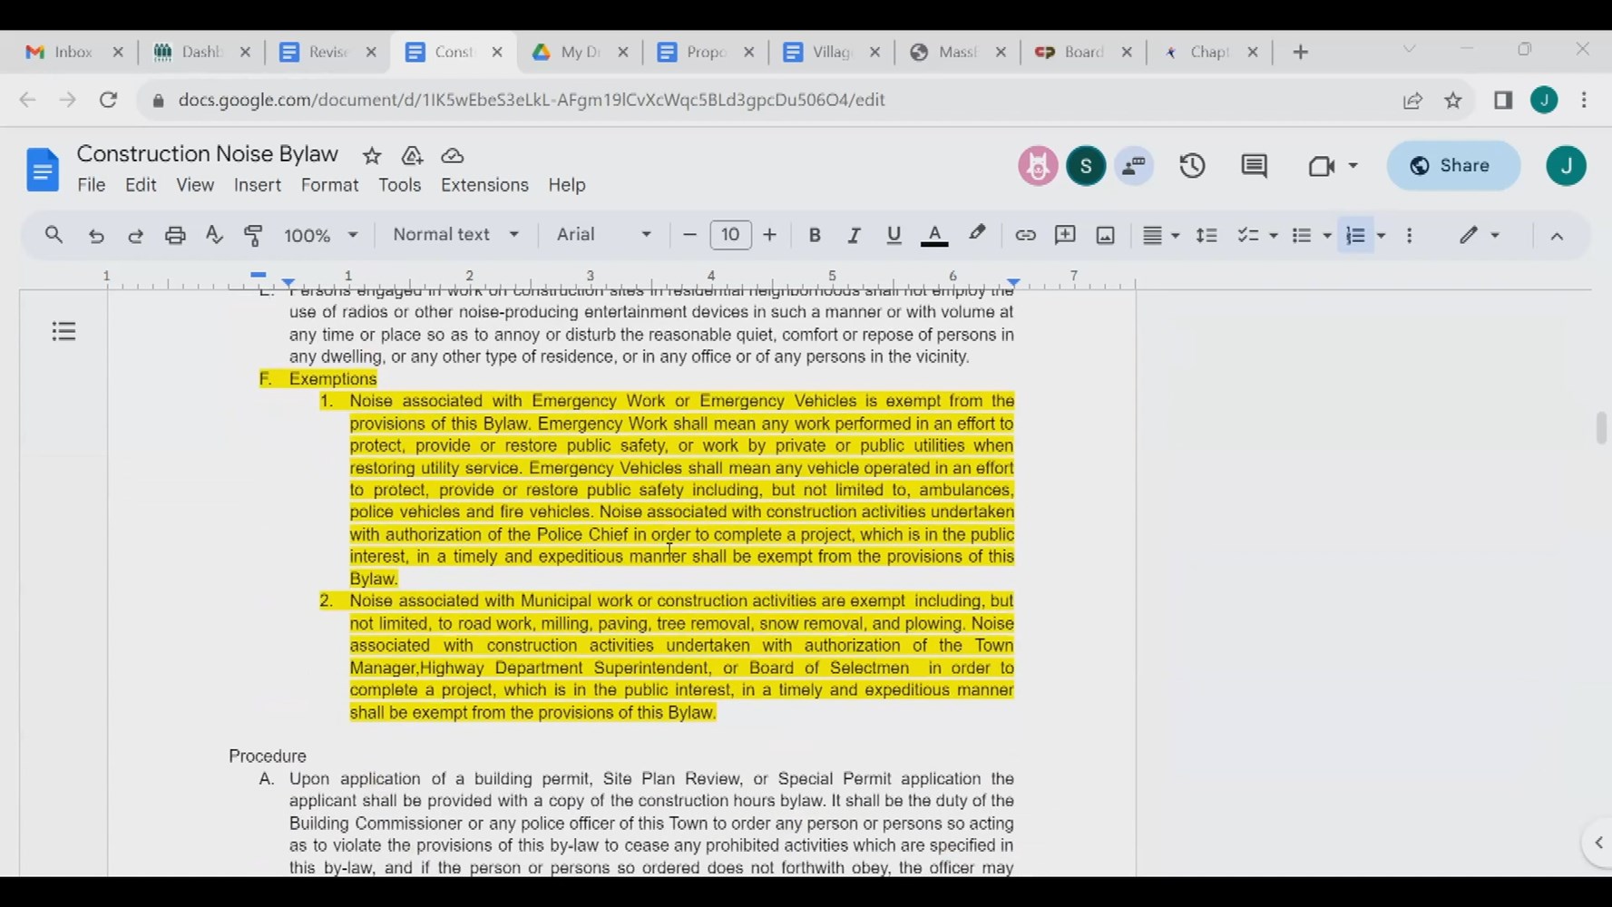
Task: Click the font size input field
Action: click(x=730, y=235)
